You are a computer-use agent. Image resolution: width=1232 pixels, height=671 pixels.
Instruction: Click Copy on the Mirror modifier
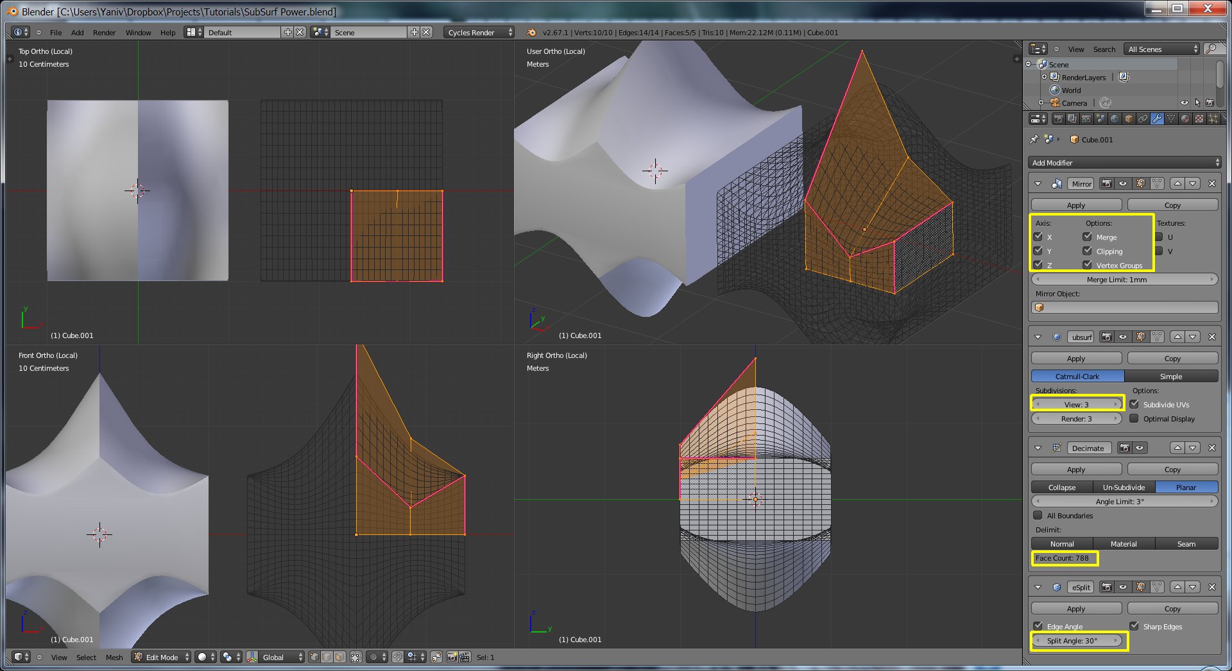click(x=1172, y=205)
